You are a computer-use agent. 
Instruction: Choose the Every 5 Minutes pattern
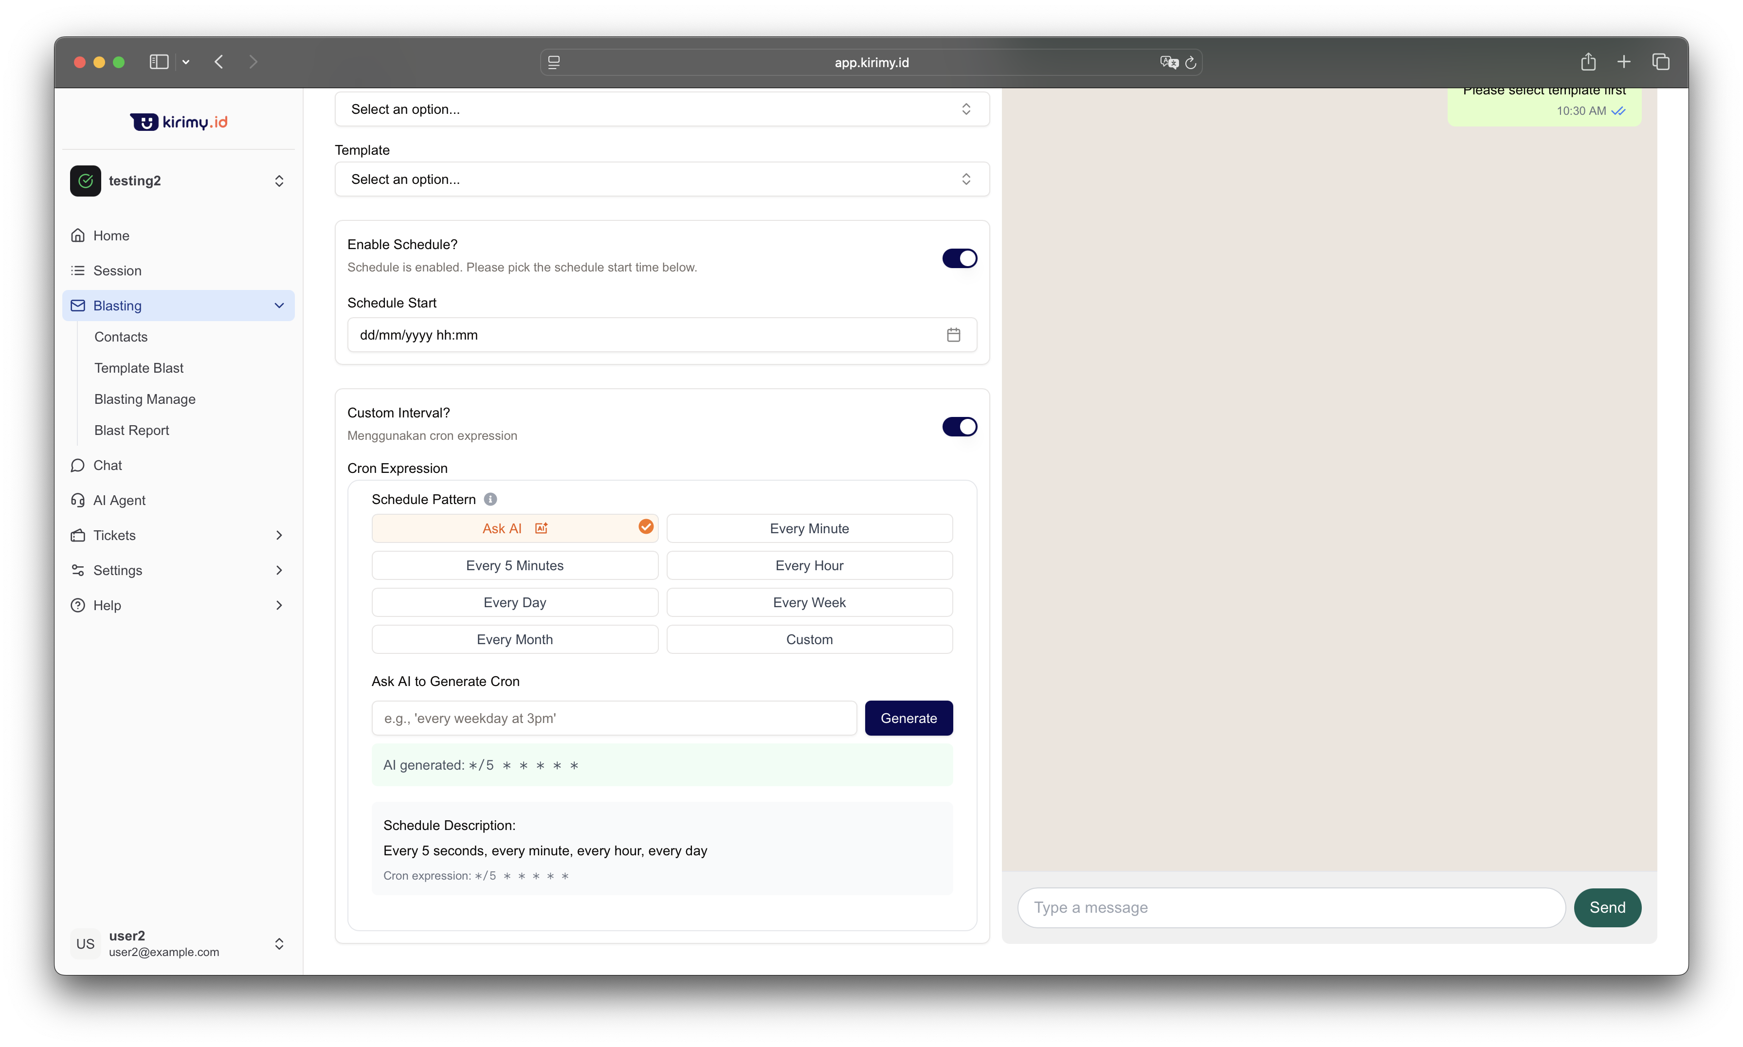click(x=514, y=566)
